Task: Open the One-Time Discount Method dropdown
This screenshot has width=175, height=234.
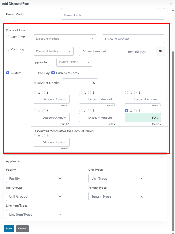Action: pos(65,39)
